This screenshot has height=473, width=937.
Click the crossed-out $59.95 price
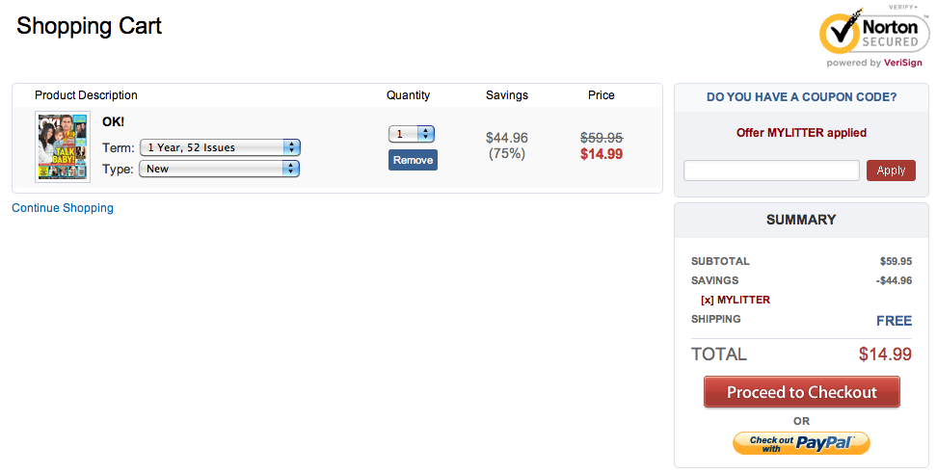(601, 138)
